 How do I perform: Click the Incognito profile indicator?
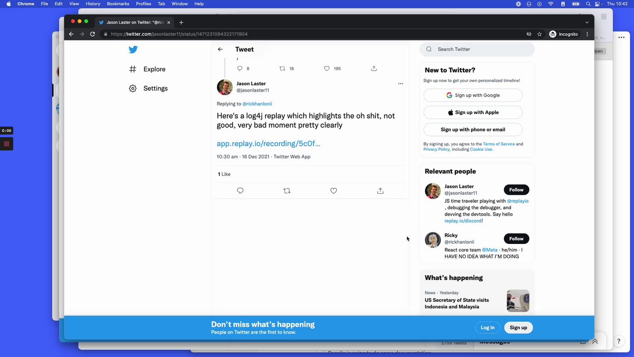coord(564,34)
